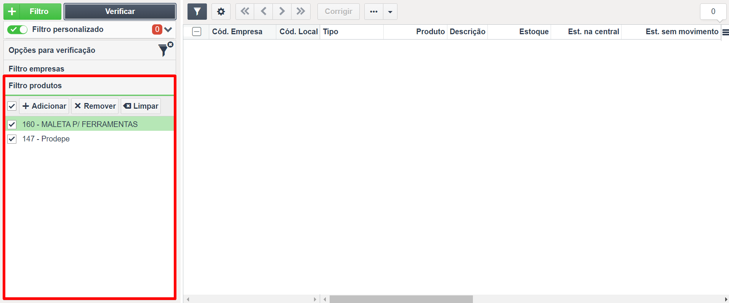The height and width of the screenshot is (303, 729).
Task: Go to next page arrow
Action: tap(282, 11)
